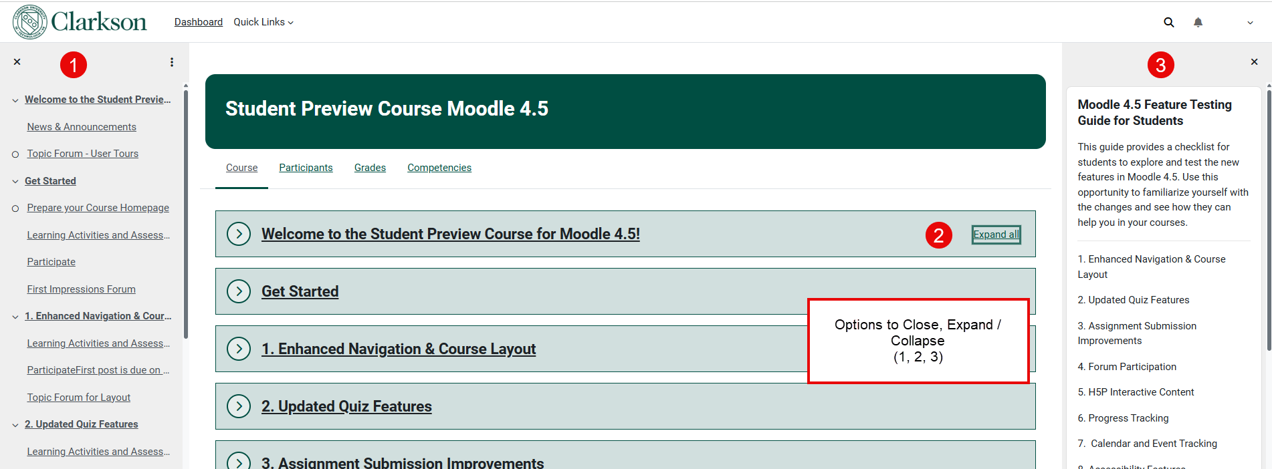Click Expand all sections link

[996, 234]
